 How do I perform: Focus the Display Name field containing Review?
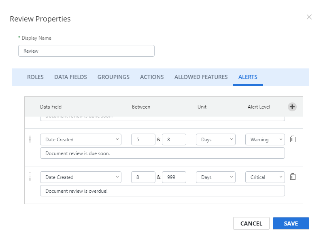click(86, 51)
